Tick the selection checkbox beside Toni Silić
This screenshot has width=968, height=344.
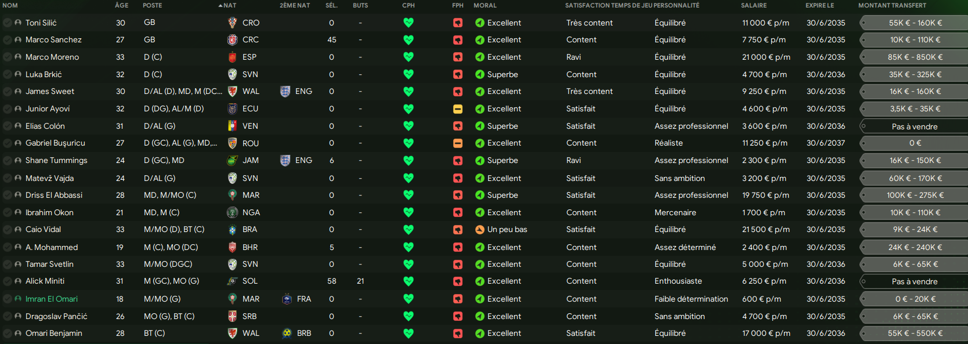[x=7, y=23]
